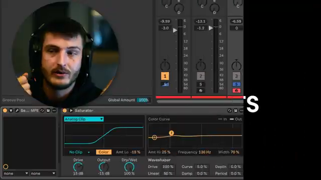Reset track 2 peak level -13.1
This screenshot has height=180, width=321.
[x=201, y=21]
